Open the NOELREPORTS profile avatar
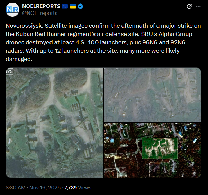 tap(12, 10)
